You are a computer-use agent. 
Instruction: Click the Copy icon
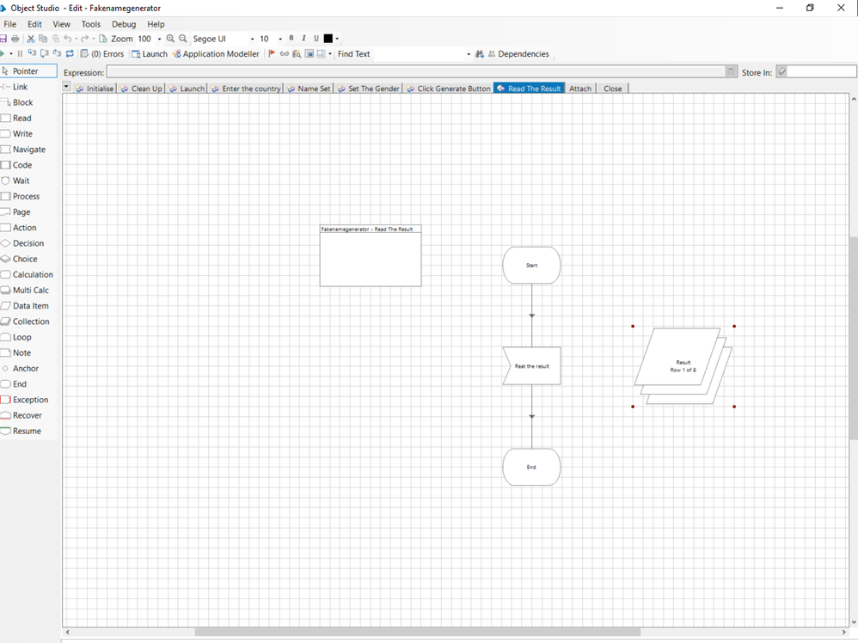point(43,39)
